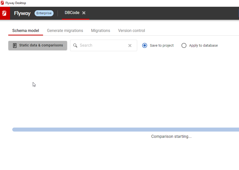
Task: Choose the Apply to database option
Action: point(184,45)
